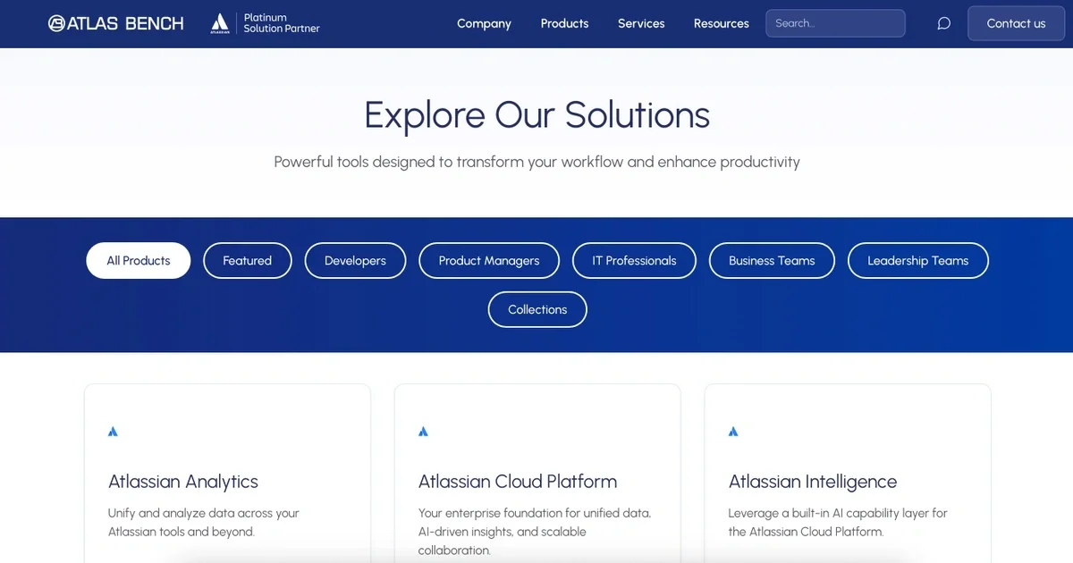Open the chat bubble icon
The image size is (1073, 563).
click(x=943, y=23)
